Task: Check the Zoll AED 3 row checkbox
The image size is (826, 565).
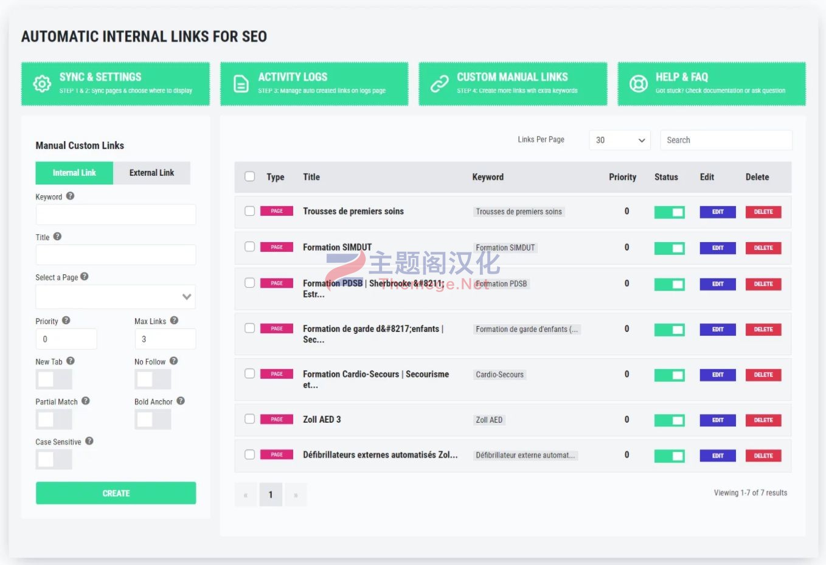Action: pyautogui.click(x=249, y=419)
